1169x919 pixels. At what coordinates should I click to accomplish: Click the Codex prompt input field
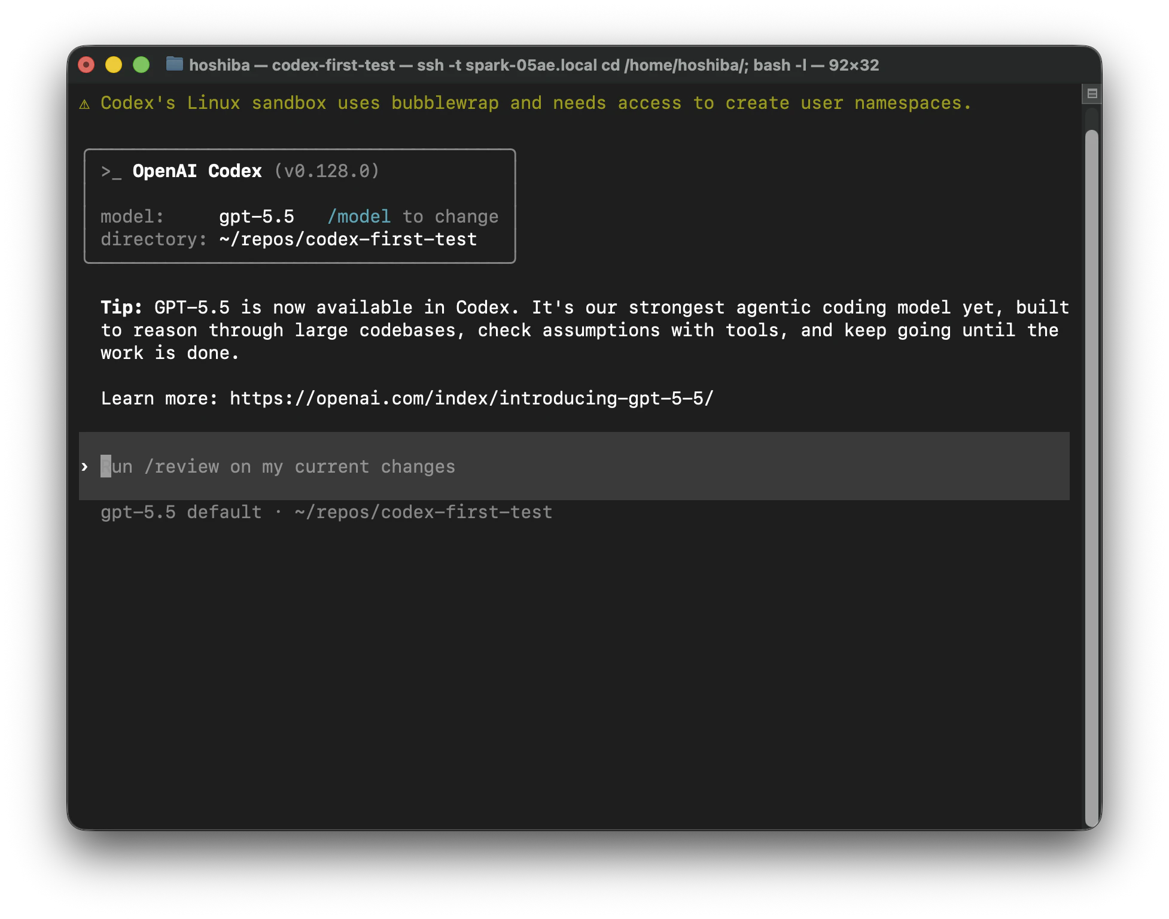click(574, 466)
